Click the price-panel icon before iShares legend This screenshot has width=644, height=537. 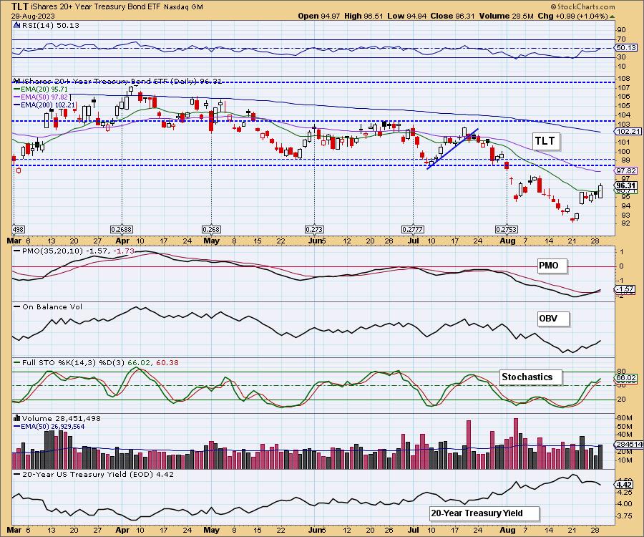pyautogui.click(x=16, y=82)
